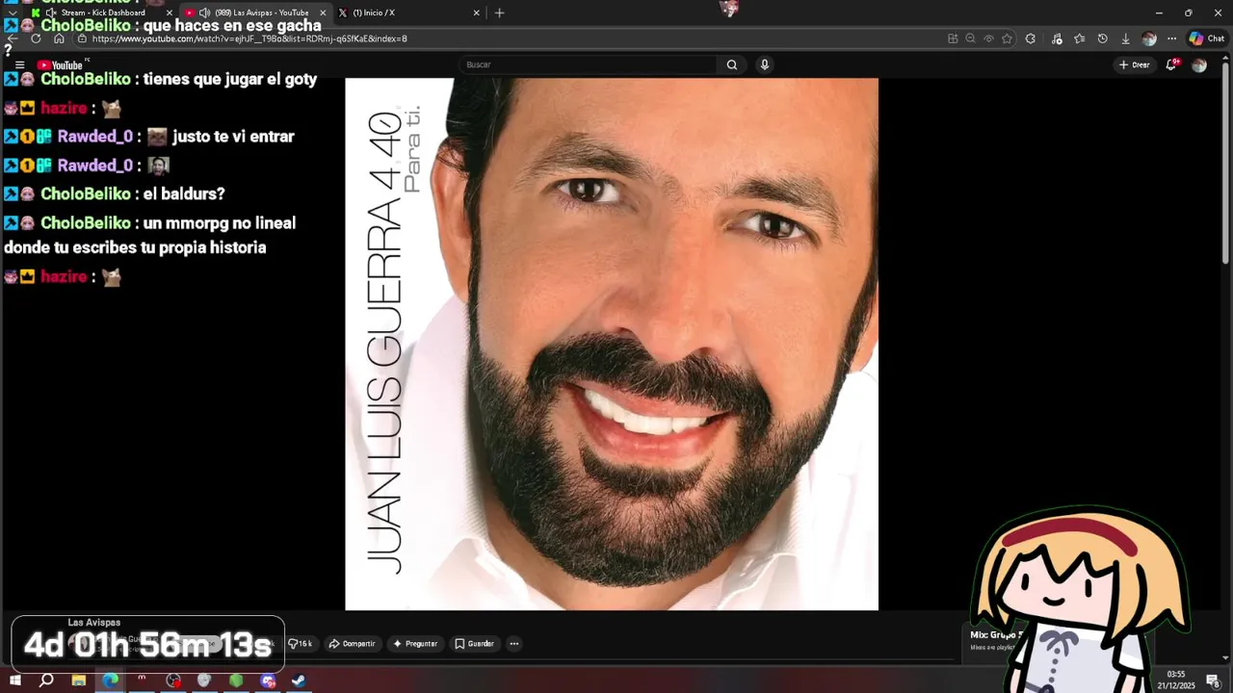Click the browser home icon

tap(59, 38)
